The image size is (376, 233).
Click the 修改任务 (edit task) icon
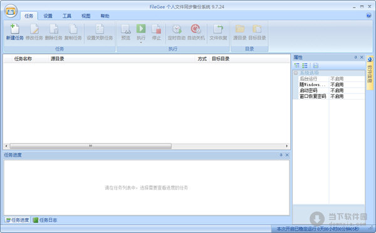pos(34,29)
